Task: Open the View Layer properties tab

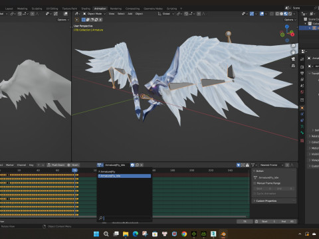Action: 302,79
